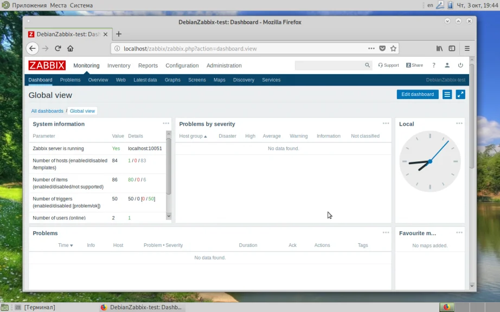Click the browser page vertical scrollbar thumb
This screenshot has width=500, height=312.
pyautogui.click(x=472, y=116)
